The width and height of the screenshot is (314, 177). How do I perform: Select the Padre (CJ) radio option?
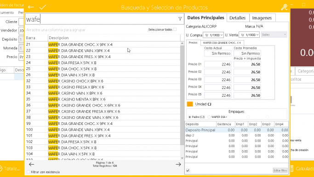tap(190, 117)
